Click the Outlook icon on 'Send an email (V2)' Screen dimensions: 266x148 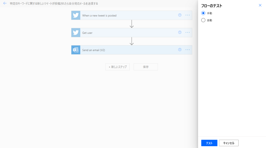pos(76,50)
